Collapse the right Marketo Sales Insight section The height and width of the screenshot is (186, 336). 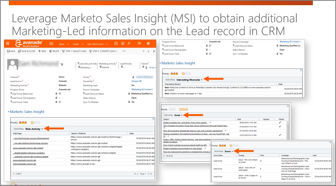[x=160, y=63]
